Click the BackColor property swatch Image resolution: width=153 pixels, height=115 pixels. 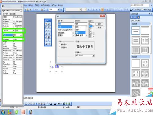[14, 26]
